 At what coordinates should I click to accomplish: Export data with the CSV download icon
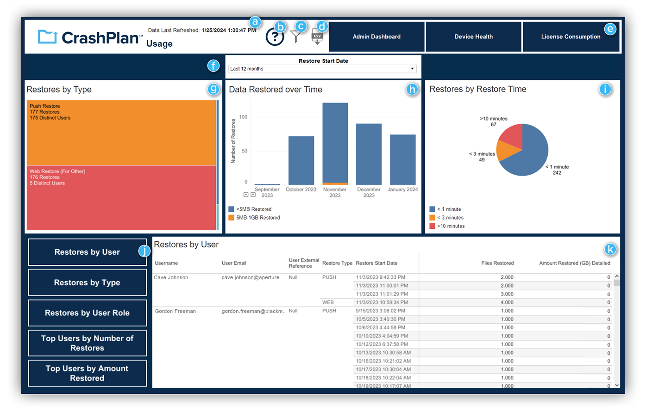coord(317,36)
